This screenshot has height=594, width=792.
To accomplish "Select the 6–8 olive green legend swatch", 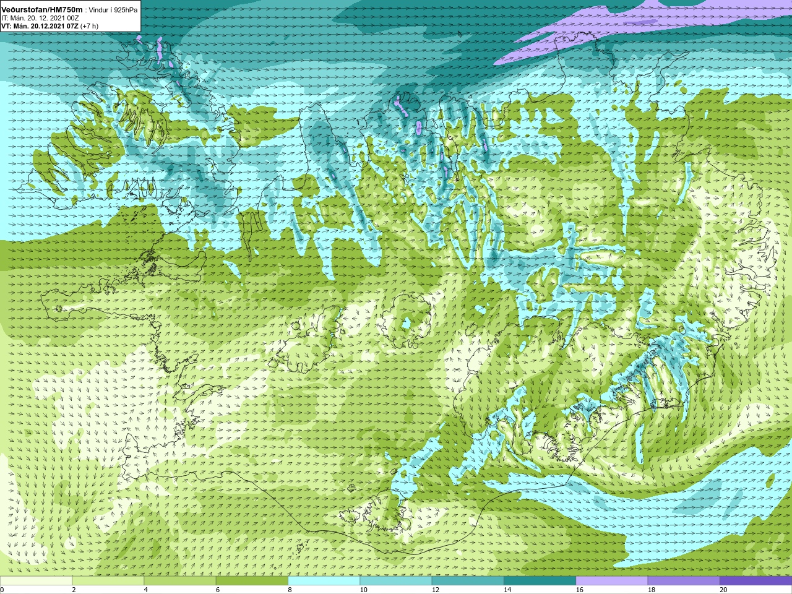I will point(252,581).
